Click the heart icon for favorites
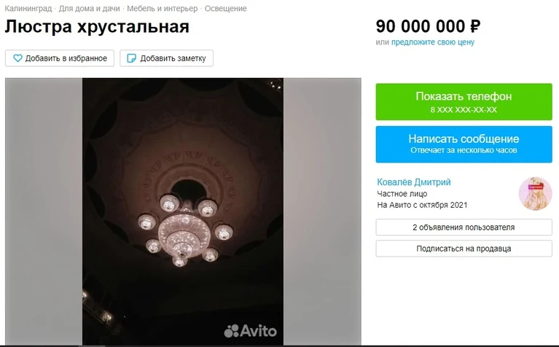The height and width of the screenshot is (347, 559). coord(17,58)
